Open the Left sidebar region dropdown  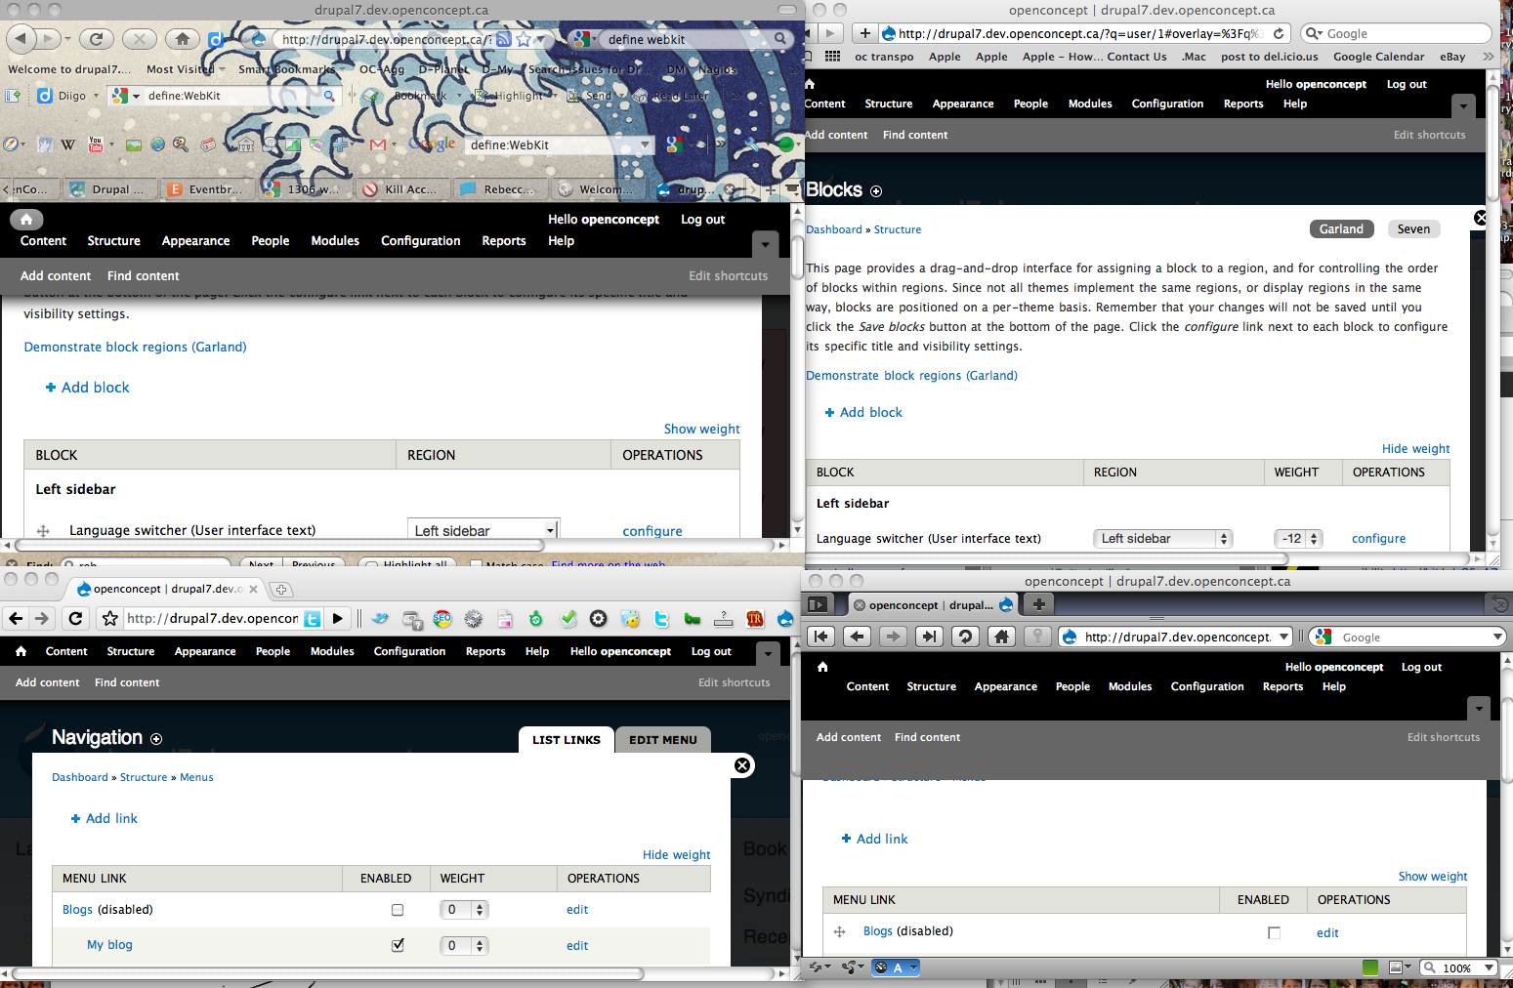tap(1162, 538)
